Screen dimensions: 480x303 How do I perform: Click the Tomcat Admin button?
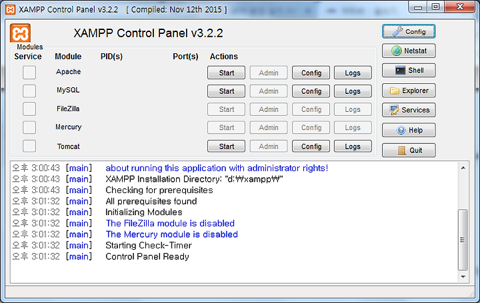[x=269, y=147]
